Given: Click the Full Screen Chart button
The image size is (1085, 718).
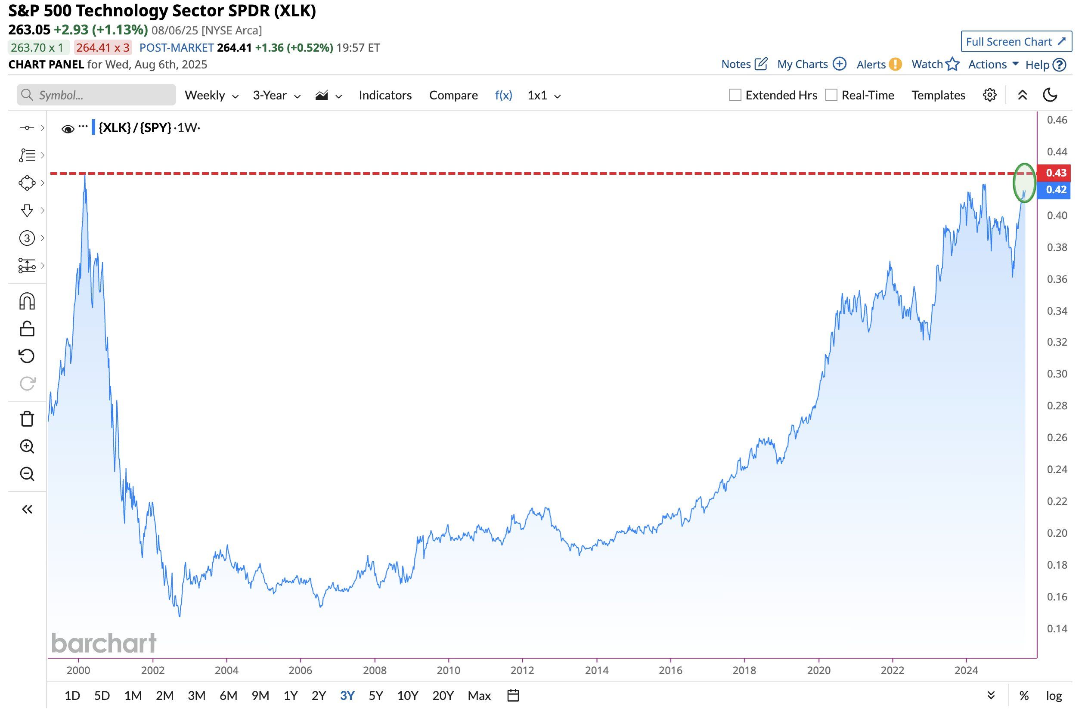Looking at the screenshot, I should coord(1016,42).
